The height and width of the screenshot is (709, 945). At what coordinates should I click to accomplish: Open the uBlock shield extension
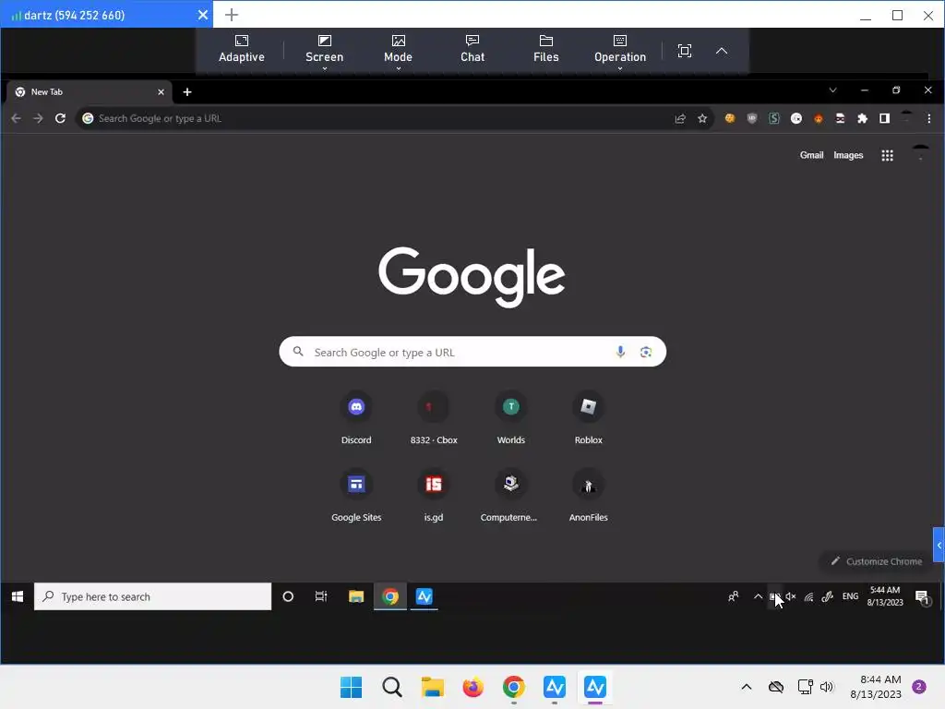[x=751, y=118]
